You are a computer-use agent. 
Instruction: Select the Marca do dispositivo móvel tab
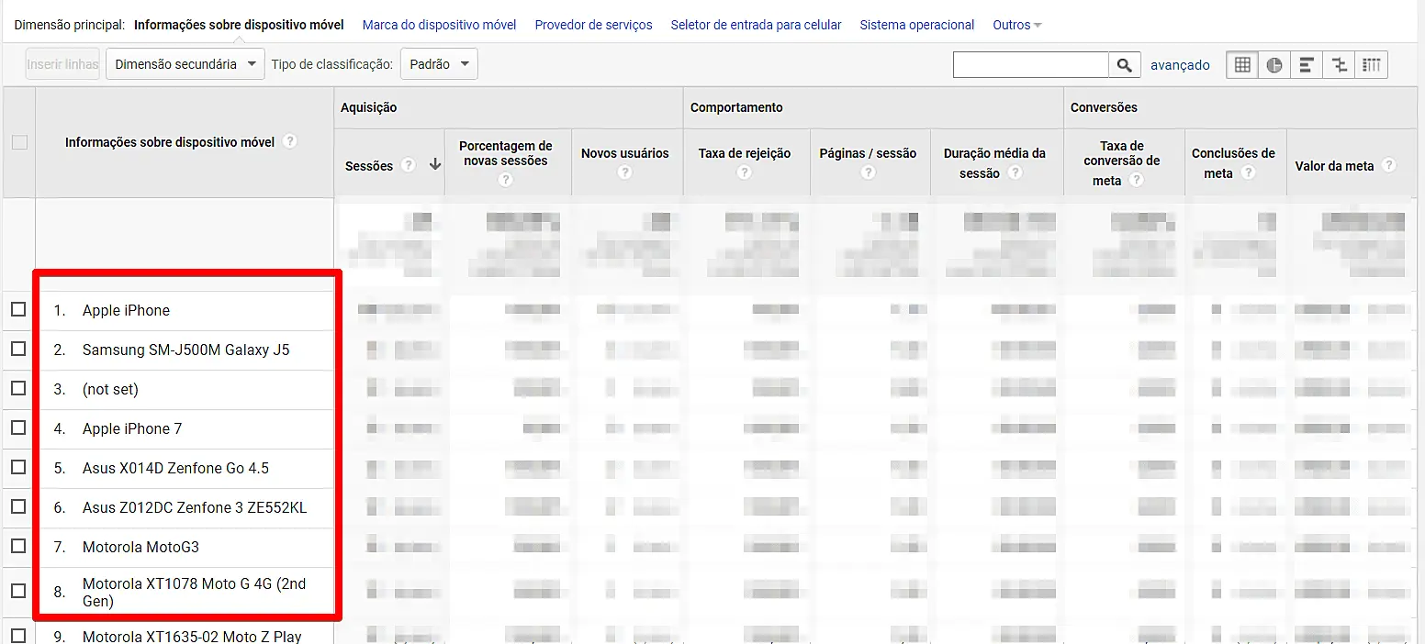coord(439,25)
